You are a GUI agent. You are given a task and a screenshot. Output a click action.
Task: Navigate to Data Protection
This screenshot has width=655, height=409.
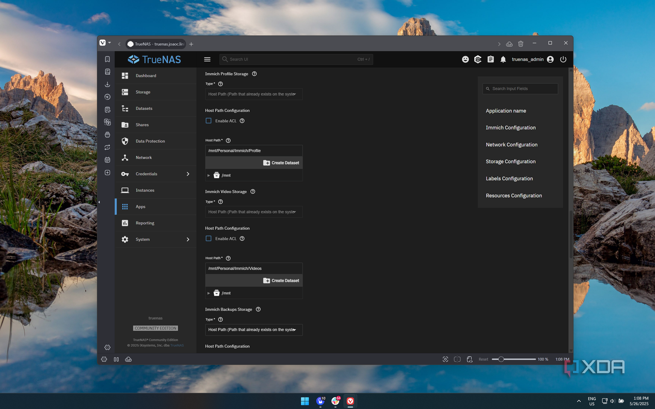156,141
